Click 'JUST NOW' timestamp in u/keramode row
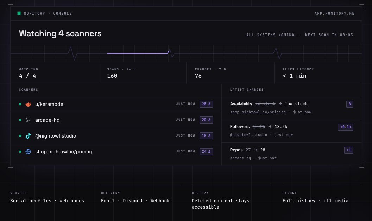The width and height of the screenshot is (372, 221). point(185,104)
